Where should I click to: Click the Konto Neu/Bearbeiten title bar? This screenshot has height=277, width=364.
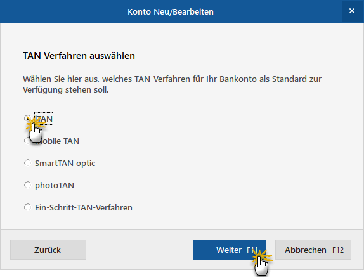(171, 11)
